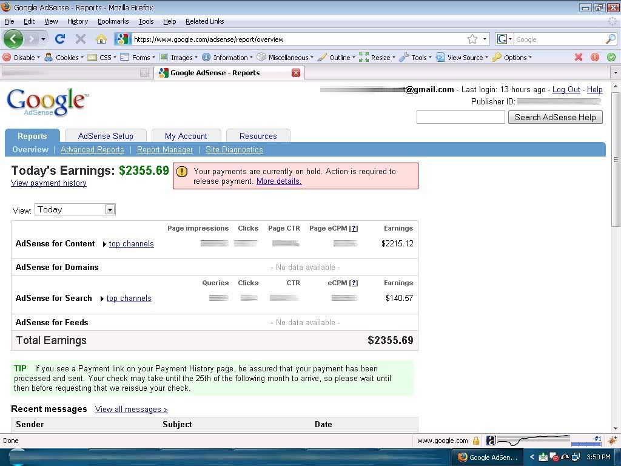Open the Options dropdown in developer toolbar
Screen dimensions: 621x466
[512, 58]
